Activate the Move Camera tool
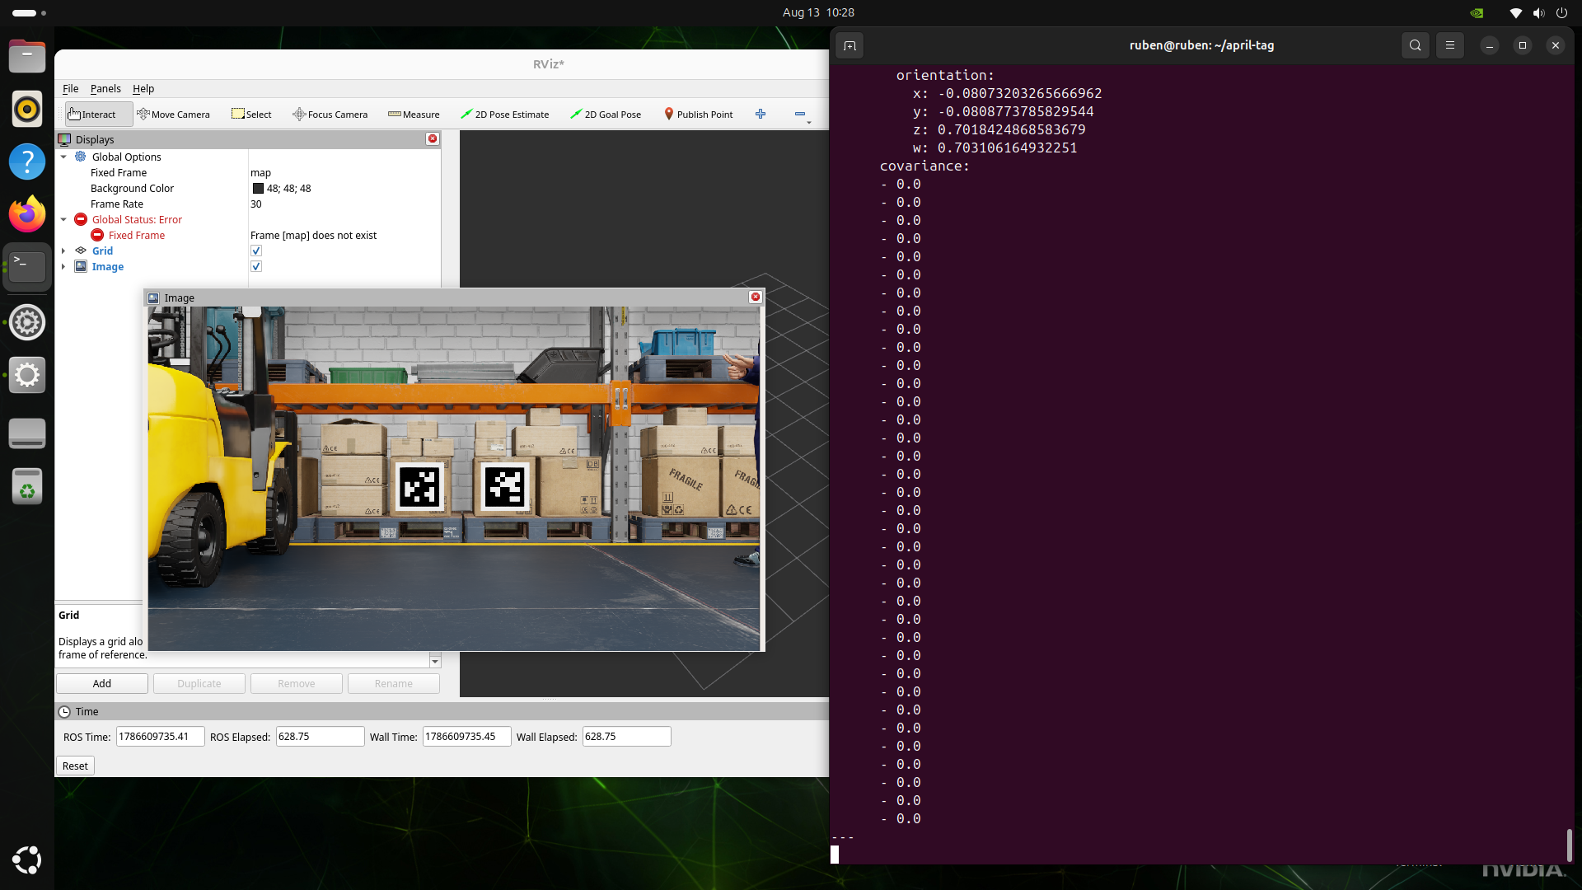 click(174, 115)
